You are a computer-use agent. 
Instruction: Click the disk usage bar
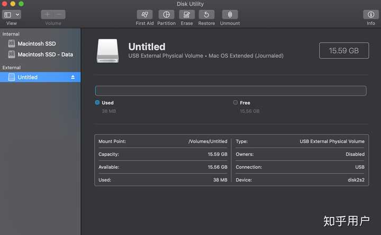coord(231,91)
